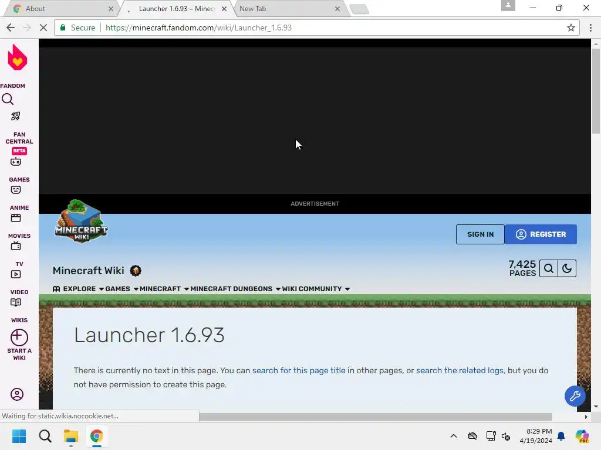
Task: Click the Launcher 1.6.93 page heading
Action: [149, 335]
